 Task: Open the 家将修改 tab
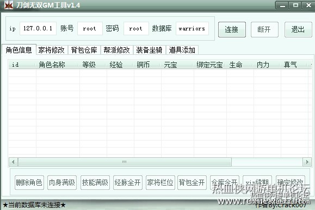pyautogui.click(x=52, y=50)
